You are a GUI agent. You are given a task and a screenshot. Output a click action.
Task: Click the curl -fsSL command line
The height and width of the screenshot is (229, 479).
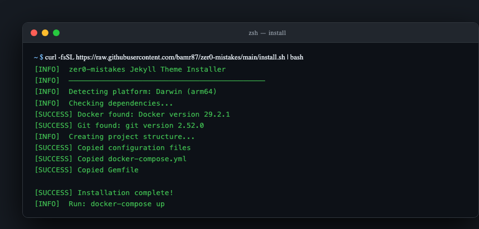pos(174,57)
